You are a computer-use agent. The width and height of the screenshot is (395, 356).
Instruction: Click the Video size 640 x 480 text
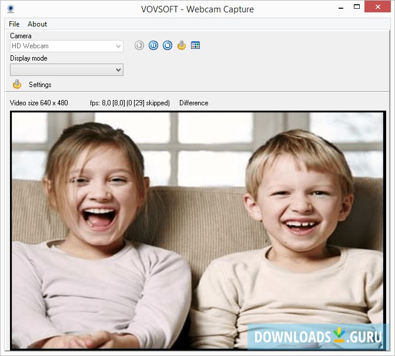39,103
